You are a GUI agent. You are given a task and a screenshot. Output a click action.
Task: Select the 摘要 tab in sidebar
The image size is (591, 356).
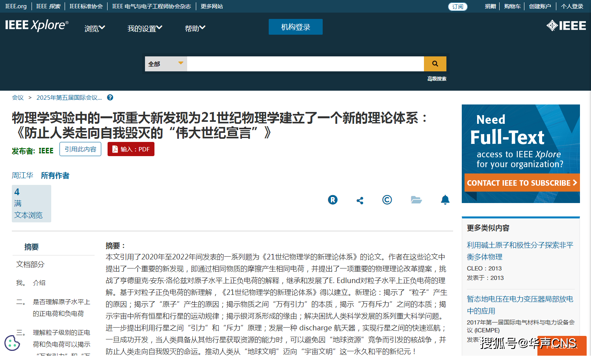coord(32,247)
